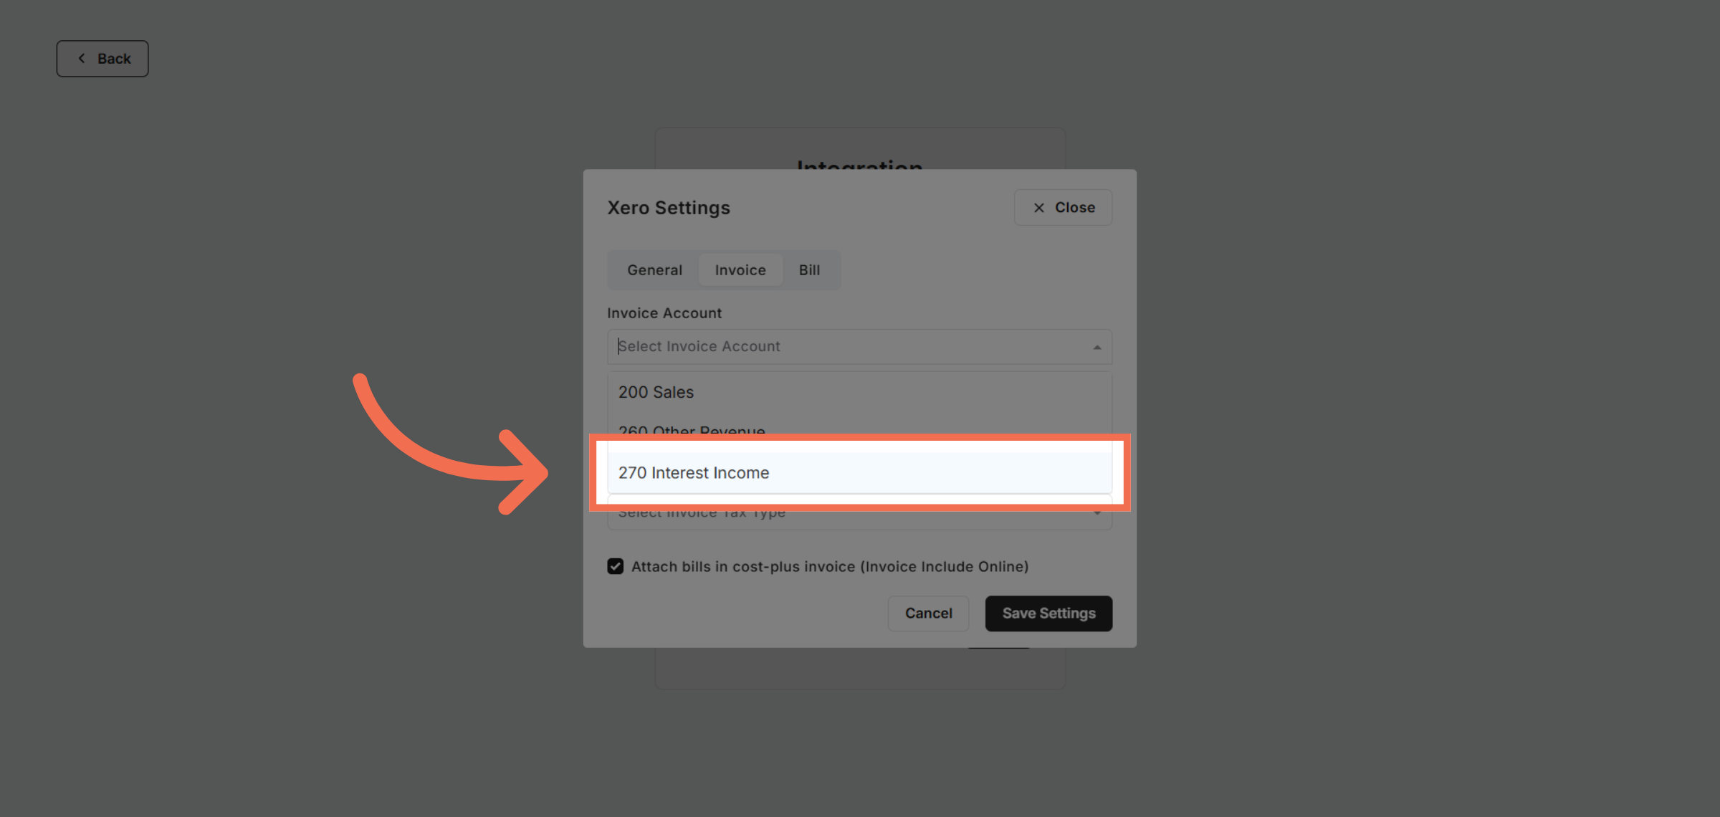Switch to the General tab
1720x817 pixels.
tap(654, 270)
